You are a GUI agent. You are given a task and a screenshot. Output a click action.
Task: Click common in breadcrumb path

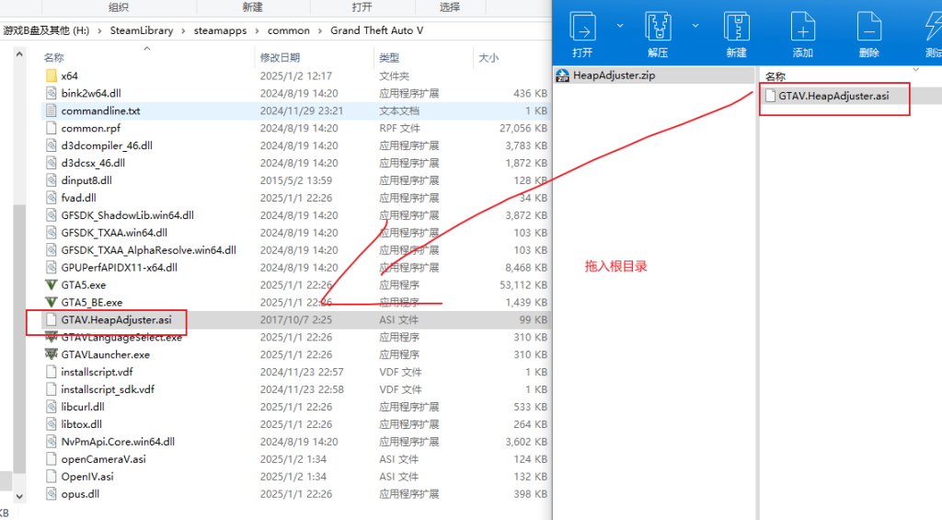pos(288,30)
